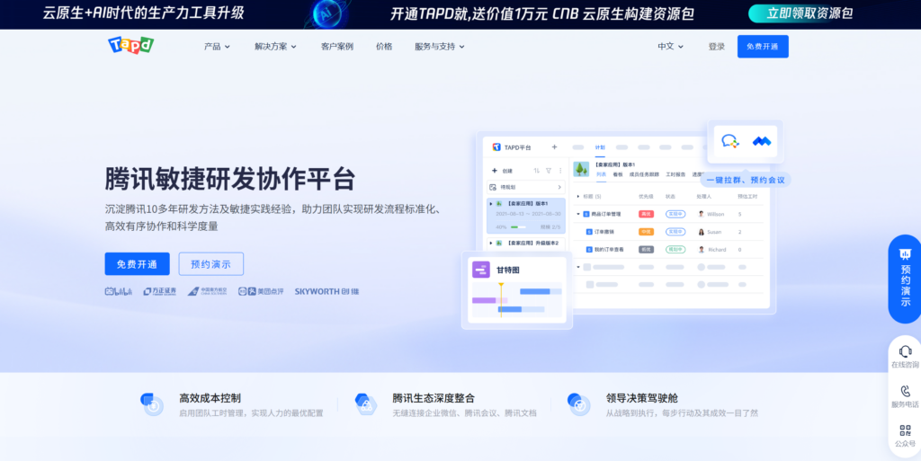Screen dimensions: 921x461
Task: Click the grey 低优 priority tag
Action: (x=646, y=249)
